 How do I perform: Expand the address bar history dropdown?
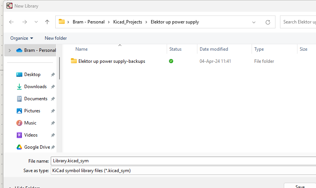254,22
